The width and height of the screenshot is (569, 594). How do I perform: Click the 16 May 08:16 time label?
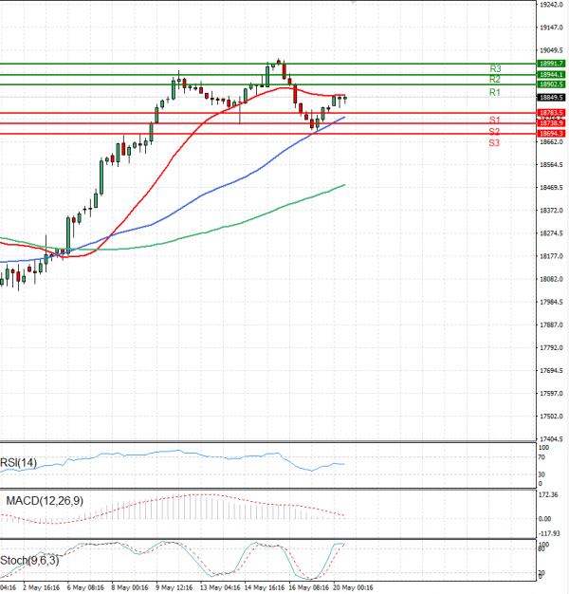[308, 588]
